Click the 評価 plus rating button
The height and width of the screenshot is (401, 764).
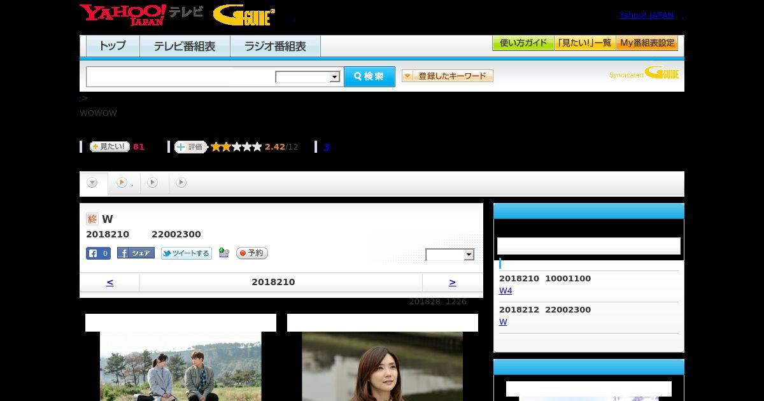pyautogui.click(x=191, y=147)
